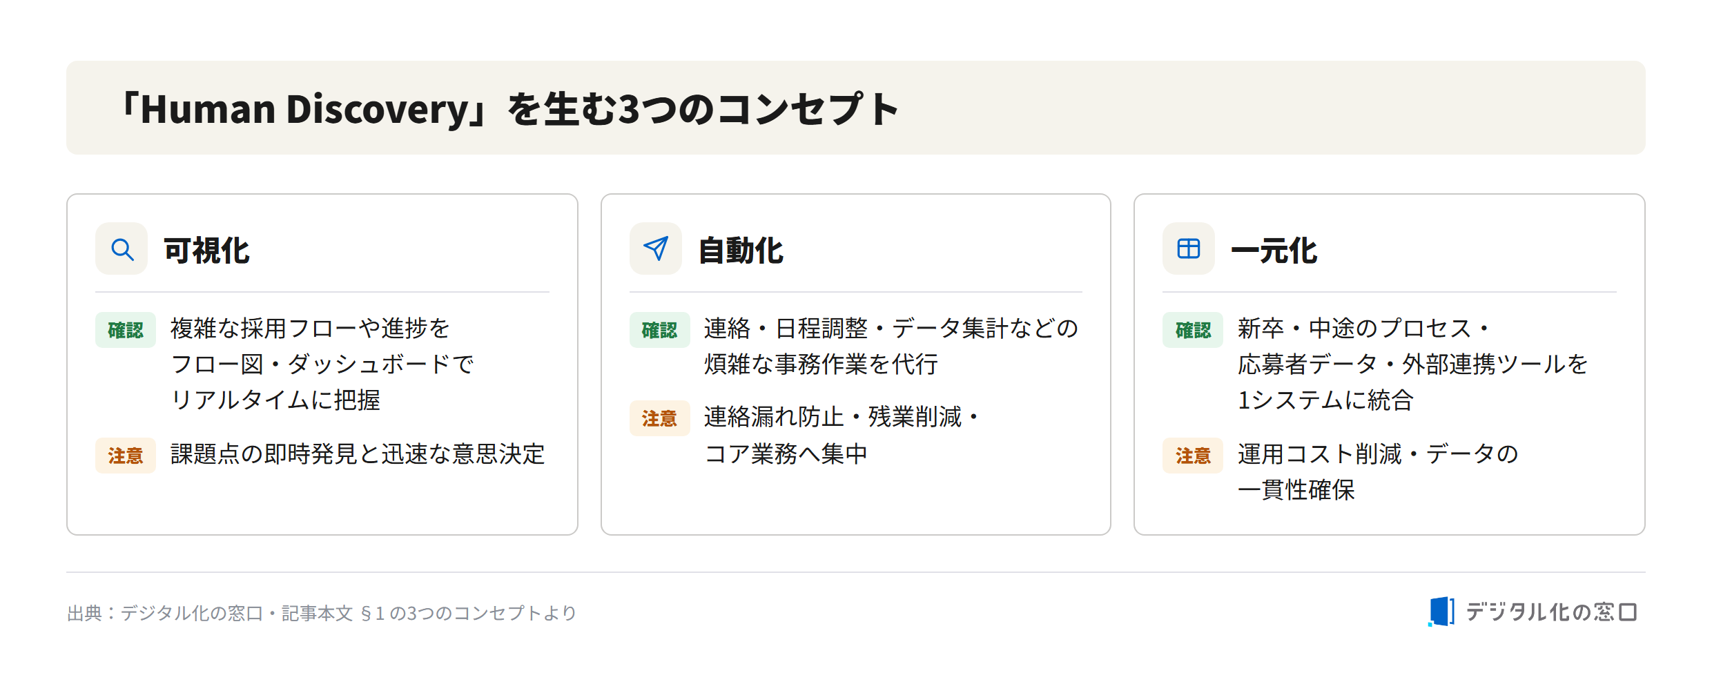Click the green 確認 badge in 可視化 card
Viewport: 1712px width, 693px height.
pos(126,330)
